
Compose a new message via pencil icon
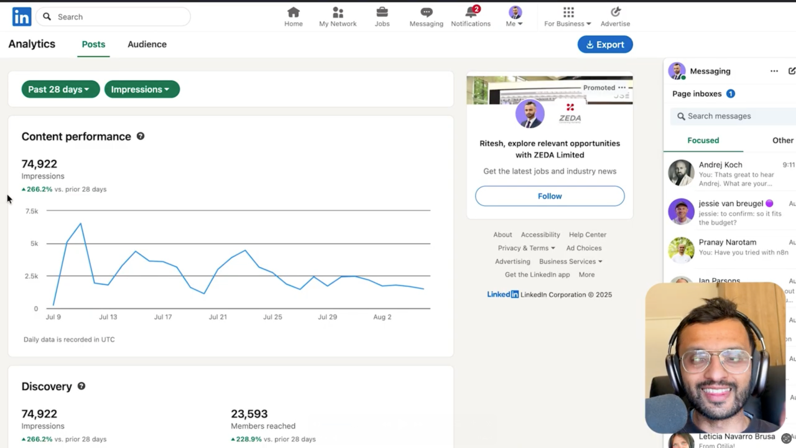tap(792, 71)
